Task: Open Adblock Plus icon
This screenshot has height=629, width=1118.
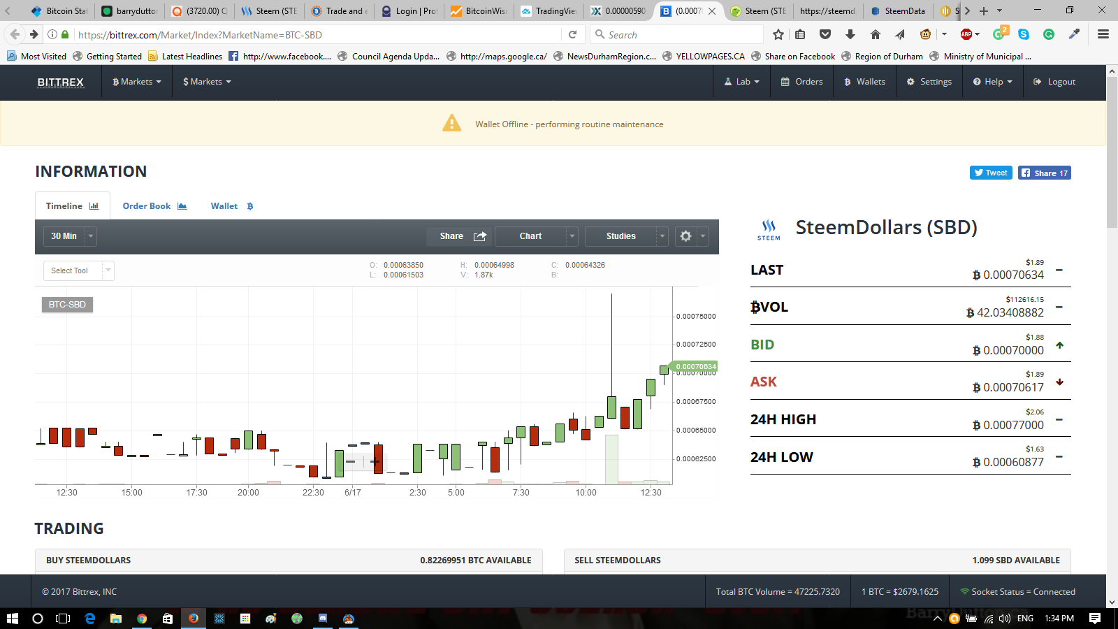Action: (966, 34)
